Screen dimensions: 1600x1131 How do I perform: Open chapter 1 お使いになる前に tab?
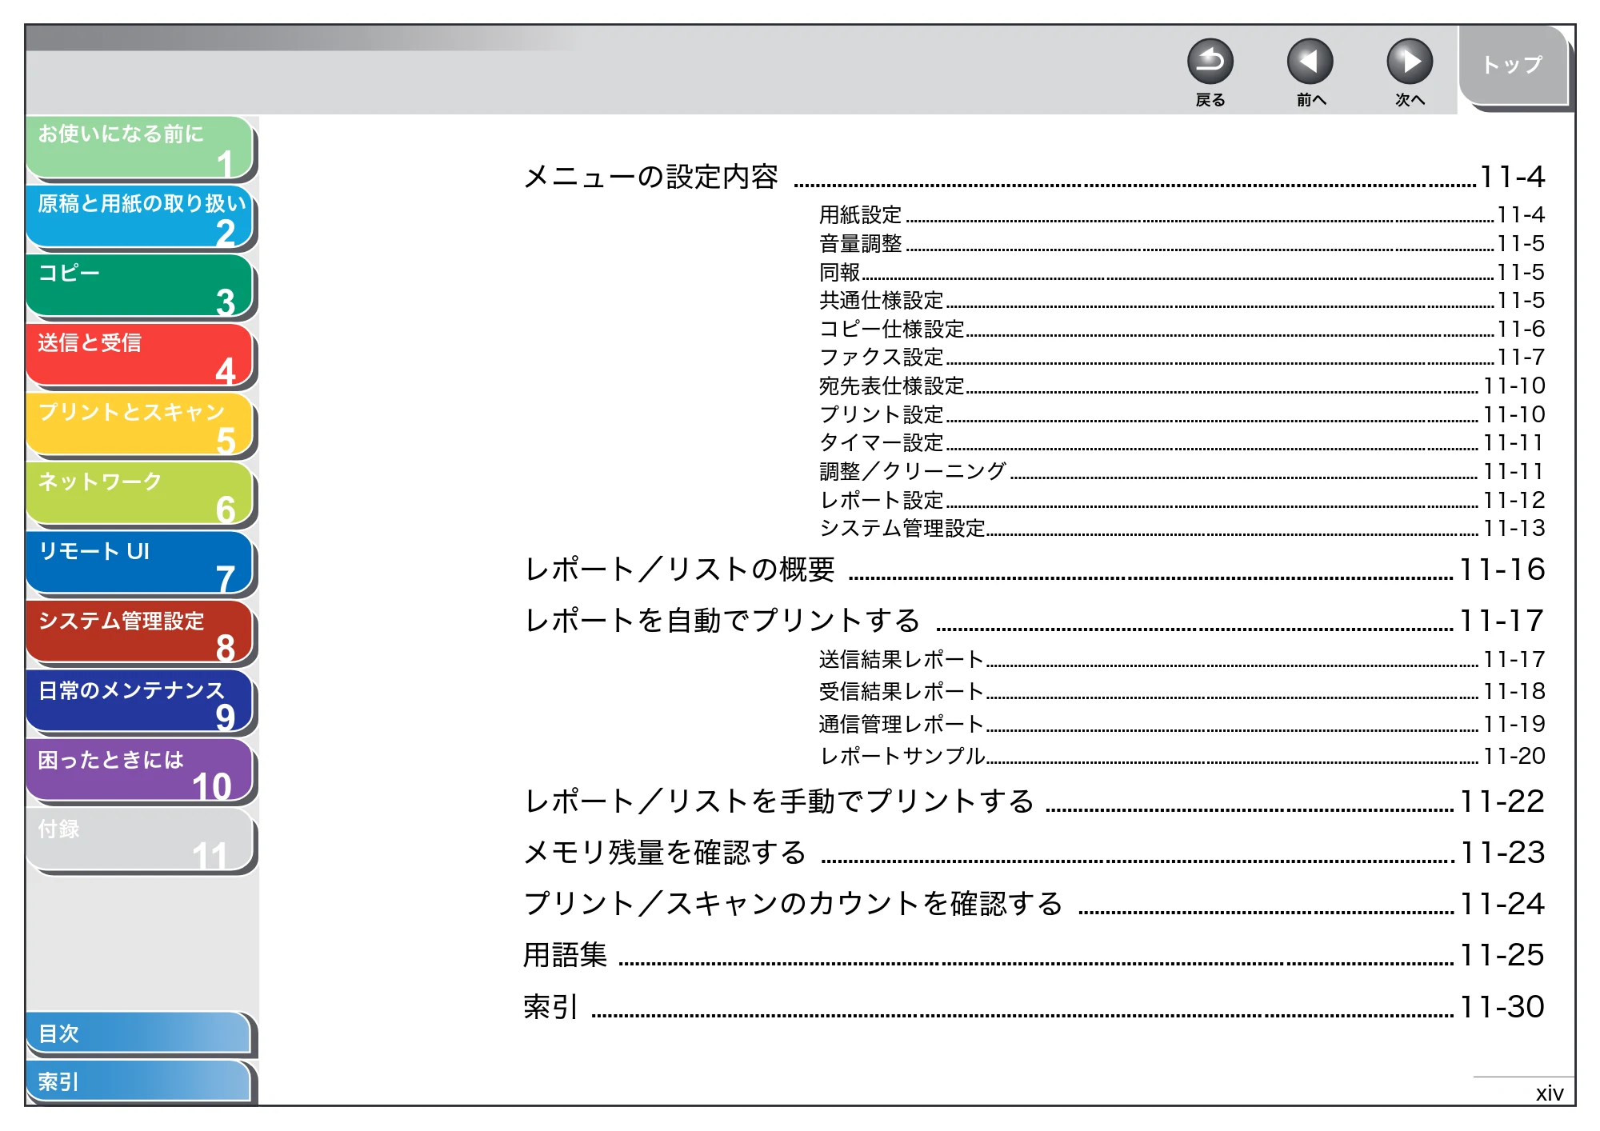140,147
